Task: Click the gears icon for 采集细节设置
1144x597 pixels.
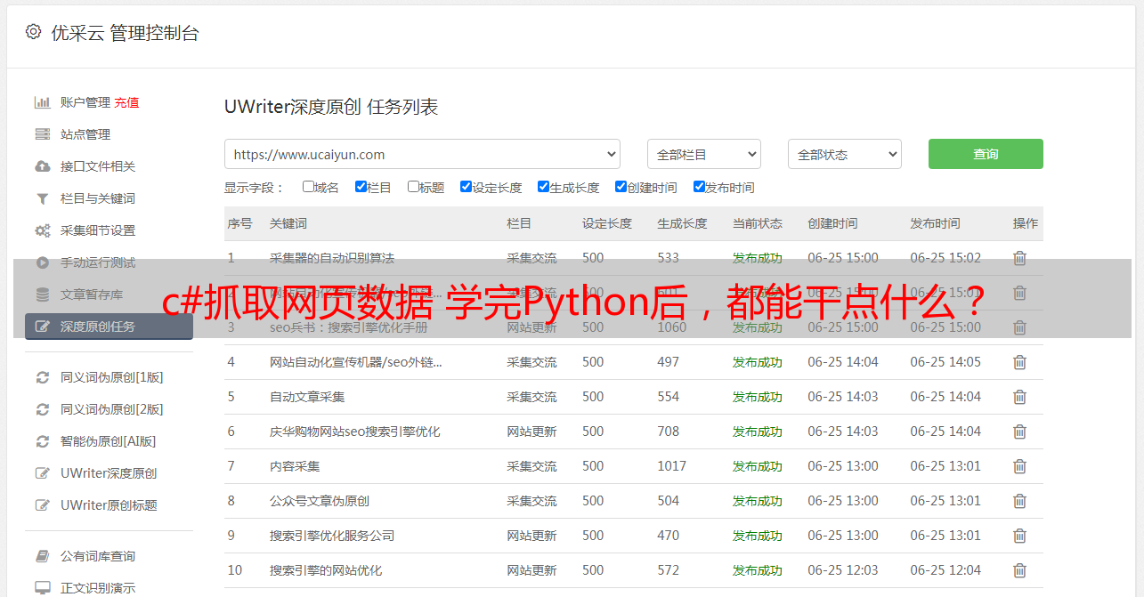Action: (42, 230)
